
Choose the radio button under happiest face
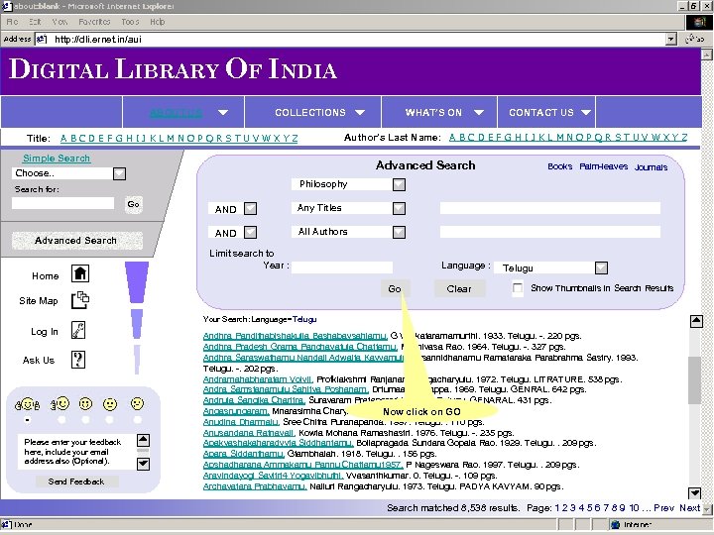click(28, 420)
